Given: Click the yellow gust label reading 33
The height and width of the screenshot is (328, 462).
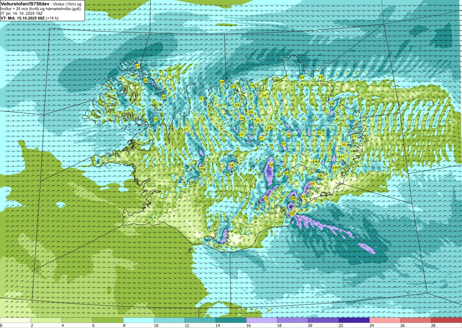Looking at the screenshot, I should pyautogui.click(x=265, y=198).
